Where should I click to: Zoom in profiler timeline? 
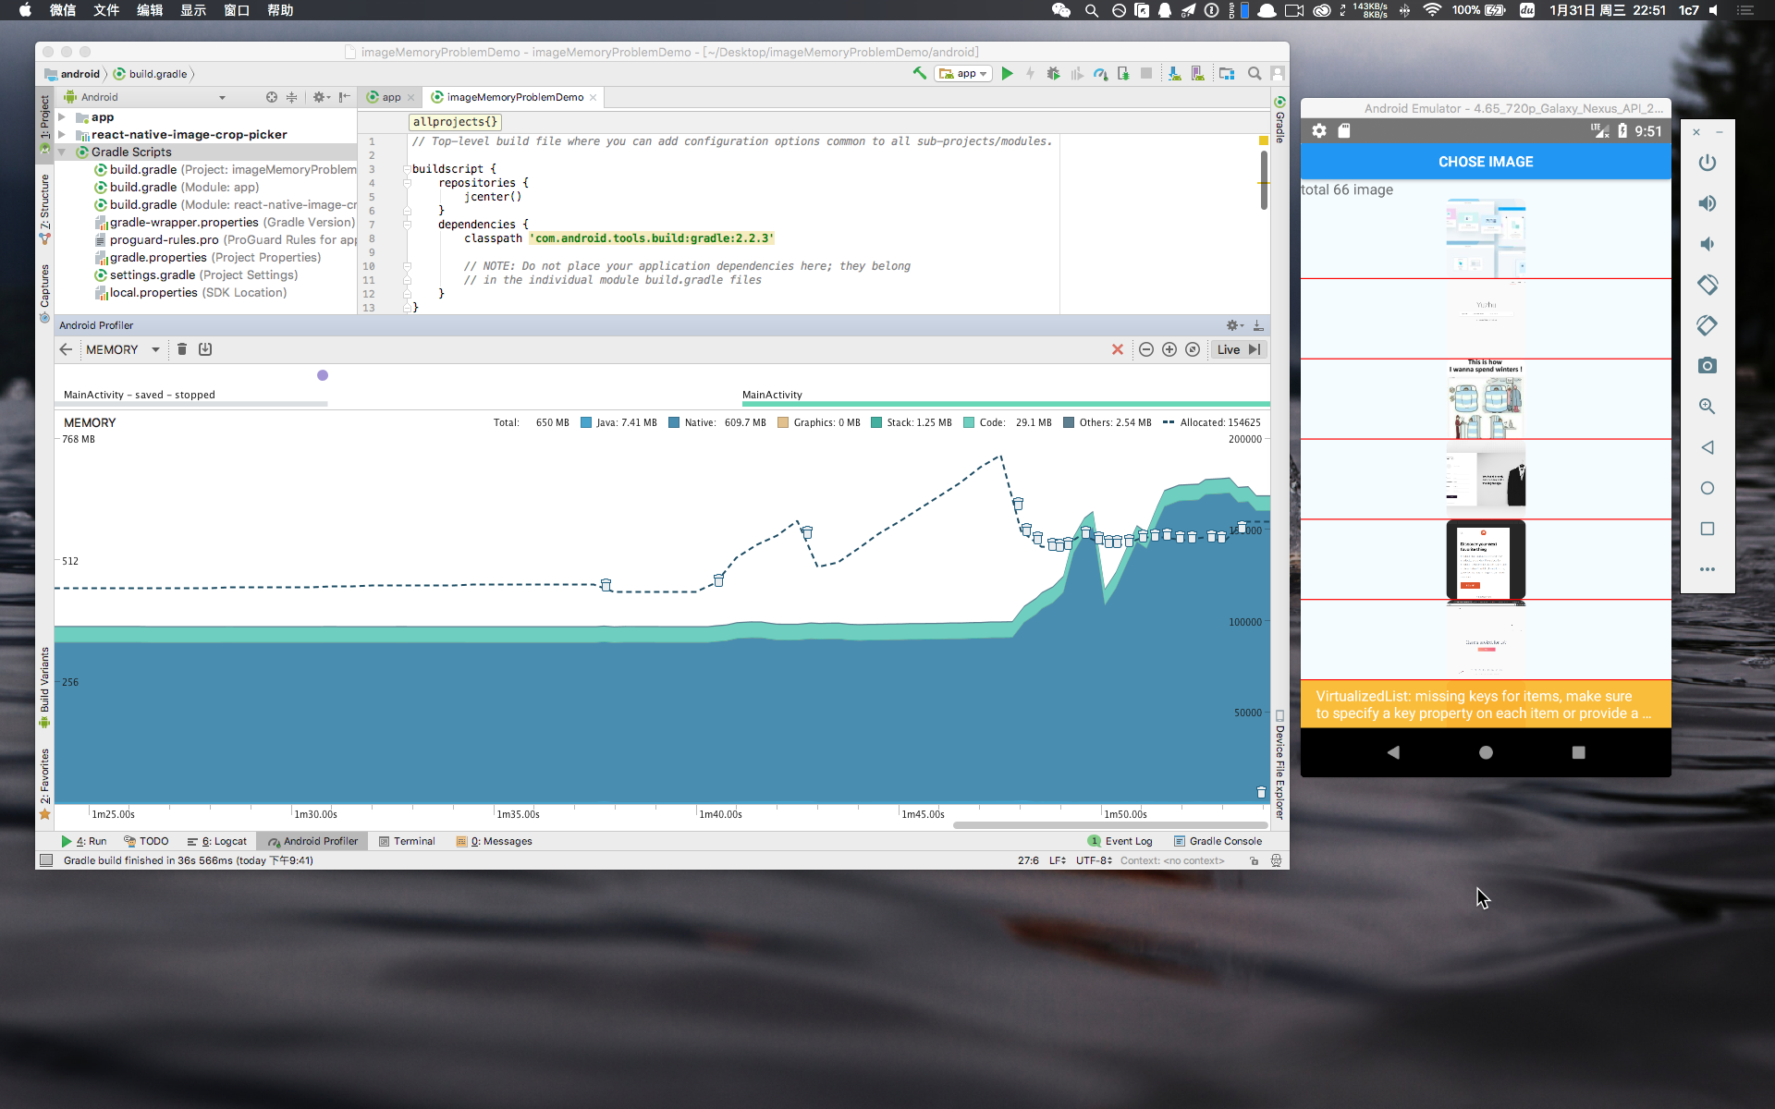1169,349
